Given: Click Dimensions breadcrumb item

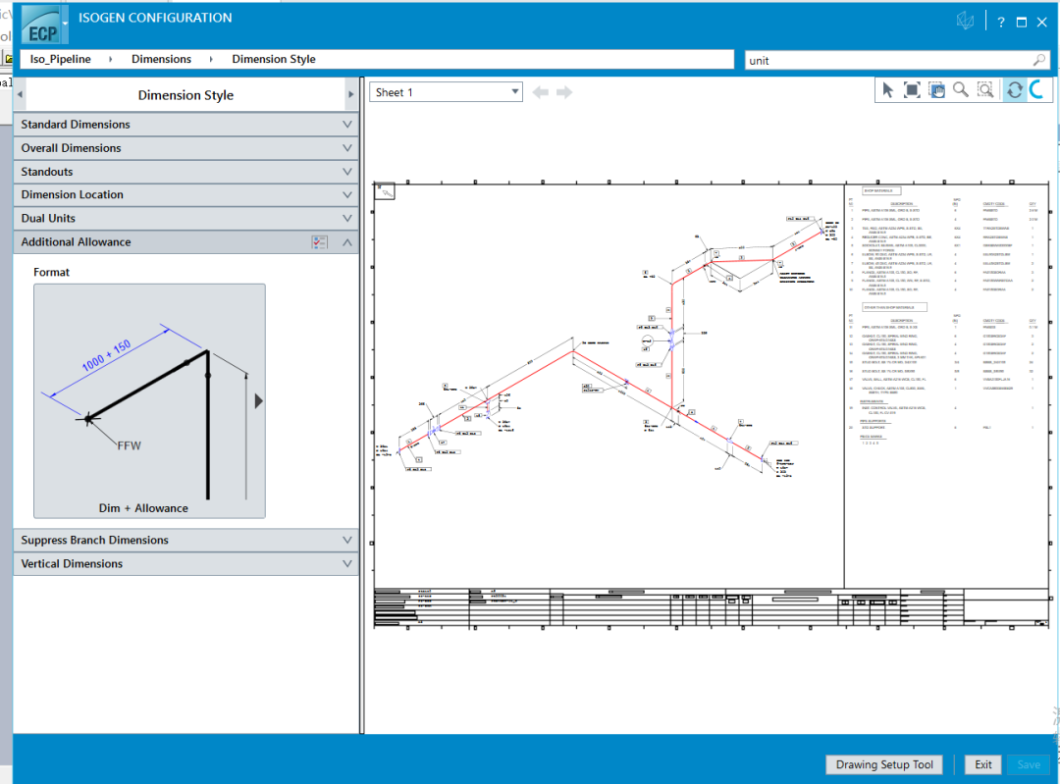Looking at the screenshot, I should pyautogui.click(x=161, y=60).
